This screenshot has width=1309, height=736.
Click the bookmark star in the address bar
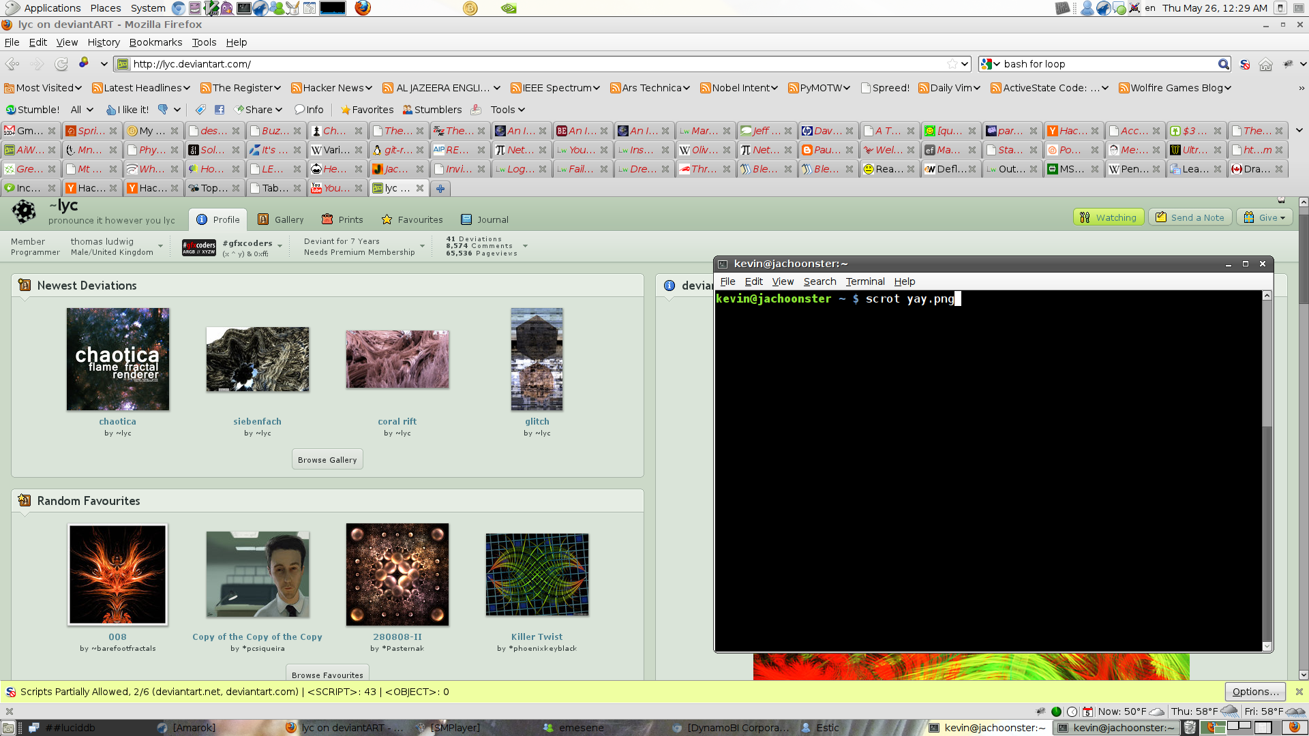952,64
